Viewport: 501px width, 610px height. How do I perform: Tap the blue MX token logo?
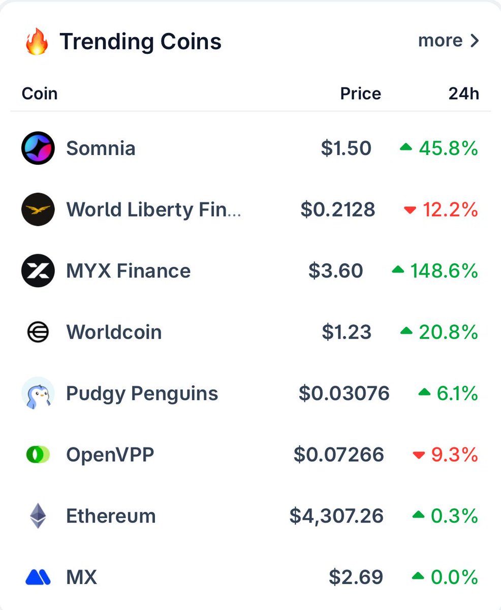(38, 577)
